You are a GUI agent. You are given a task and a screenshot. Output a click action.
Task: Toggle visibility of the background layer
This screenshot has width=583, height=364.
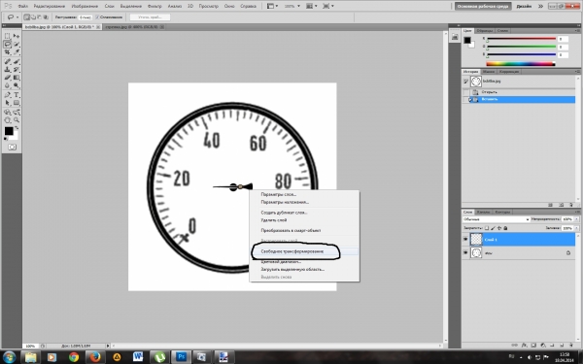(x=465, y=252)
